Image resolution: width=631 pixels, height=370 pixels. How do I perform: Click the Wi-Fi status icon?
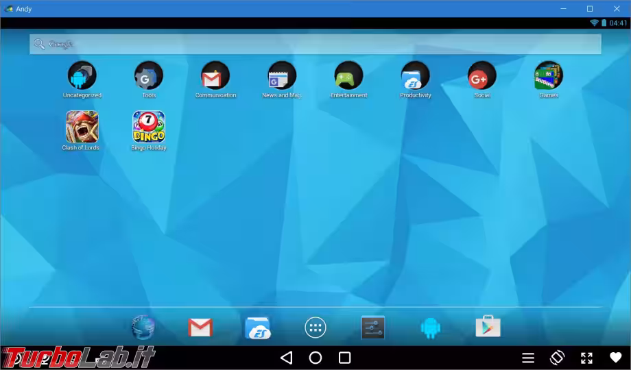point(595,23)
